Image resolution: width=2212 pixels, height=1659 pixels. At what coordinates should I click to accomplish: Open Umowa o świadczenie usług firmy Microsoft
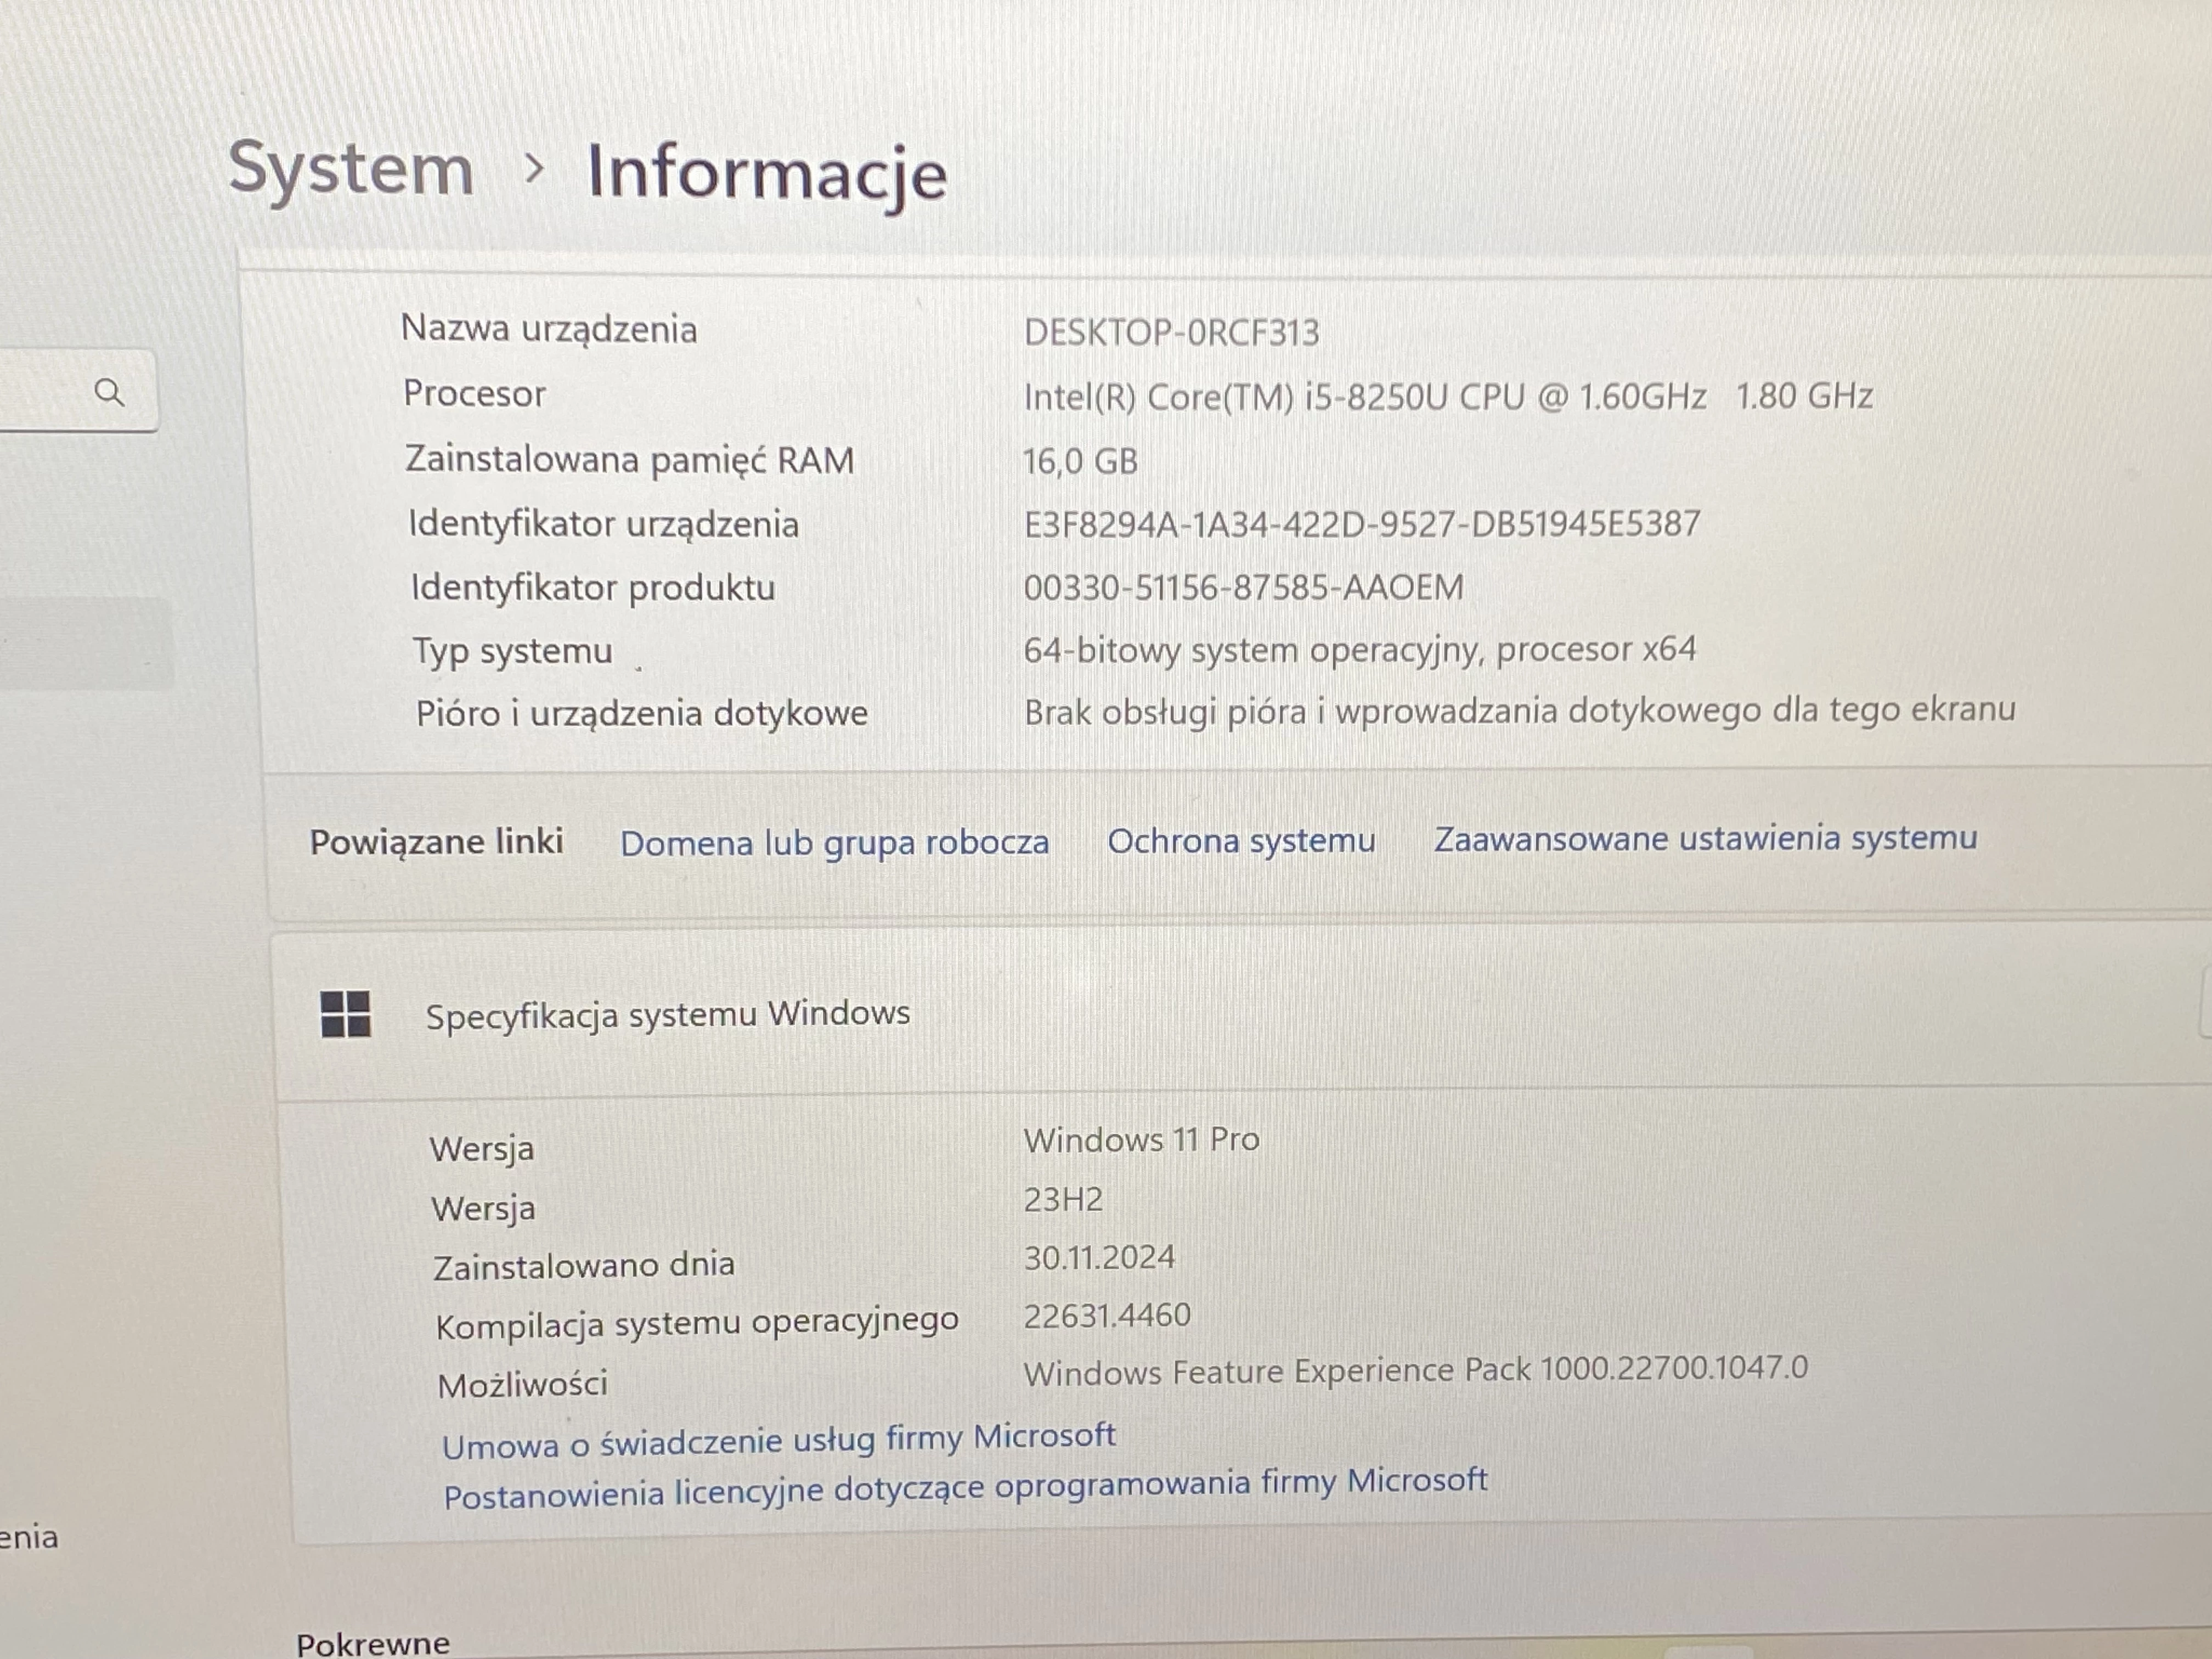pyautogui.click(x=779, y=1440)
